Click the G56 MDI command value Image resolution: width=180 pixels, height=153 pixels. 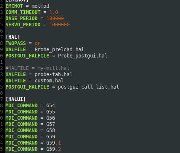point(51,118)
